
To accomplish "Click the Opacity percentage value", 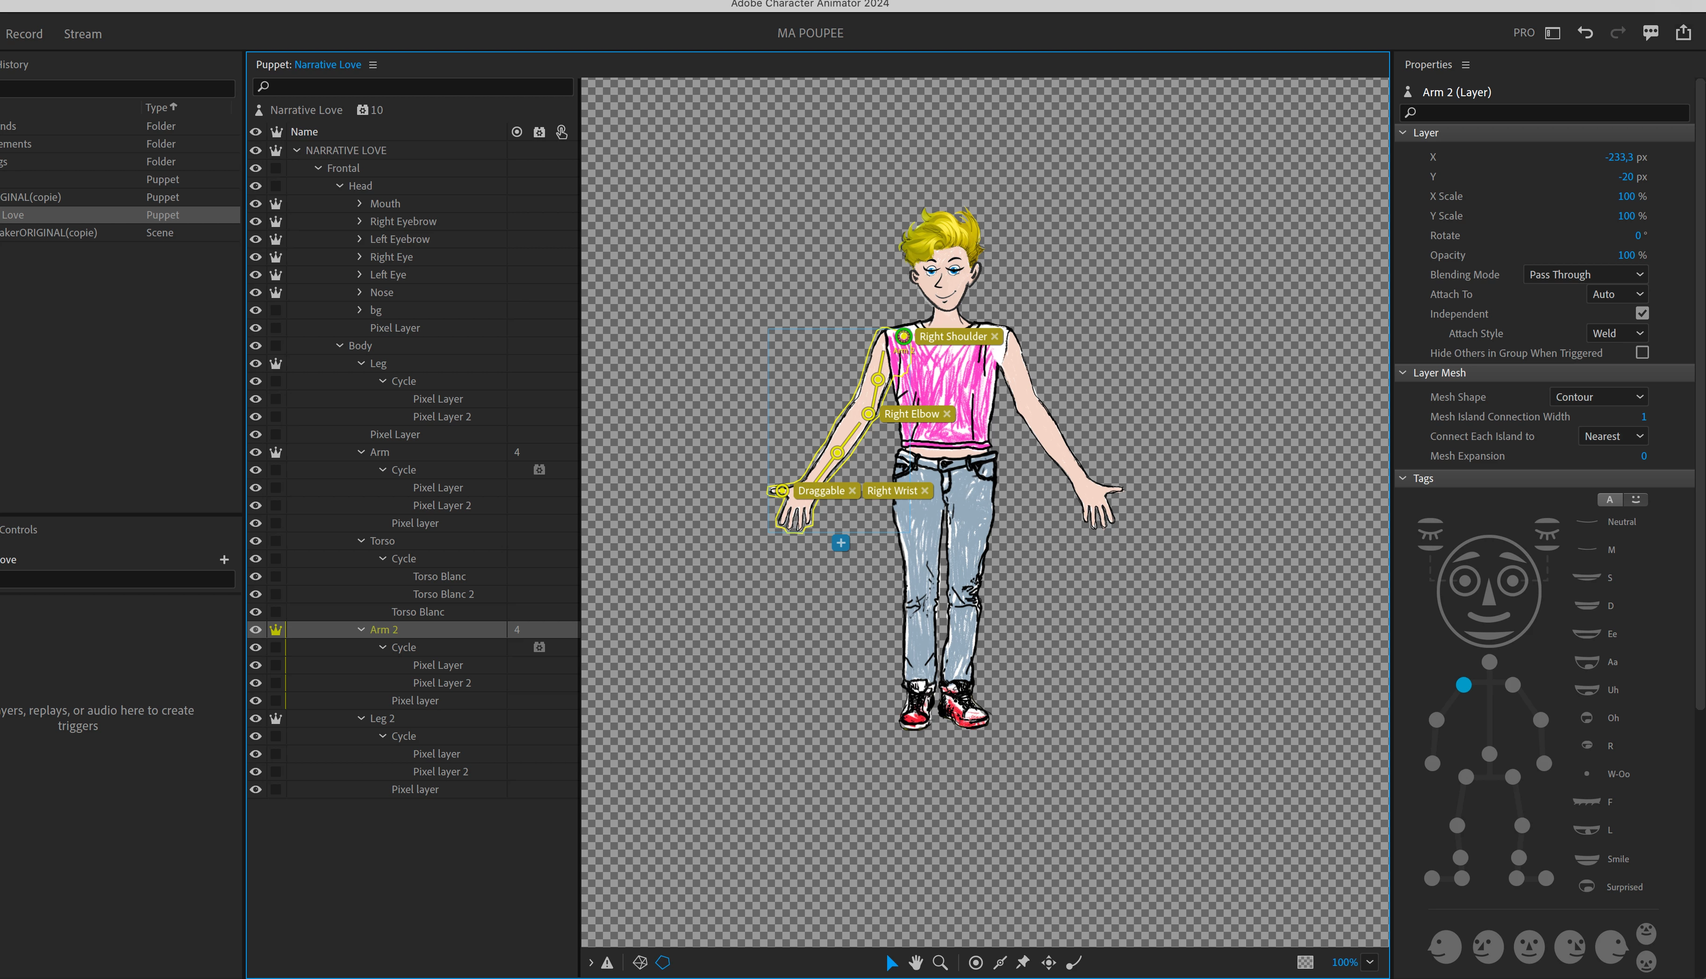I will pyautogui.click(x=1626, y=255).
